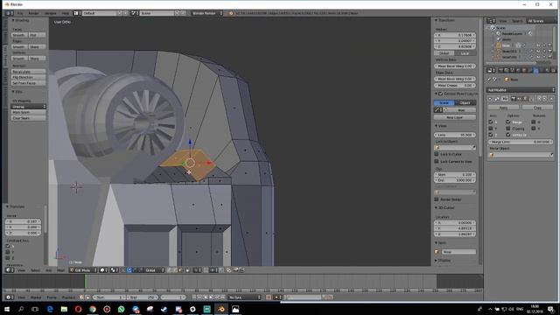Click the timeline record keyframe icon
The height and width of the screenshot is (315, 560).
pos(269,297)
